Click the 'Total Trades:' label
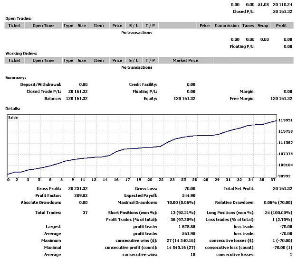The image size is (297, 258). (x=48, y=212)
